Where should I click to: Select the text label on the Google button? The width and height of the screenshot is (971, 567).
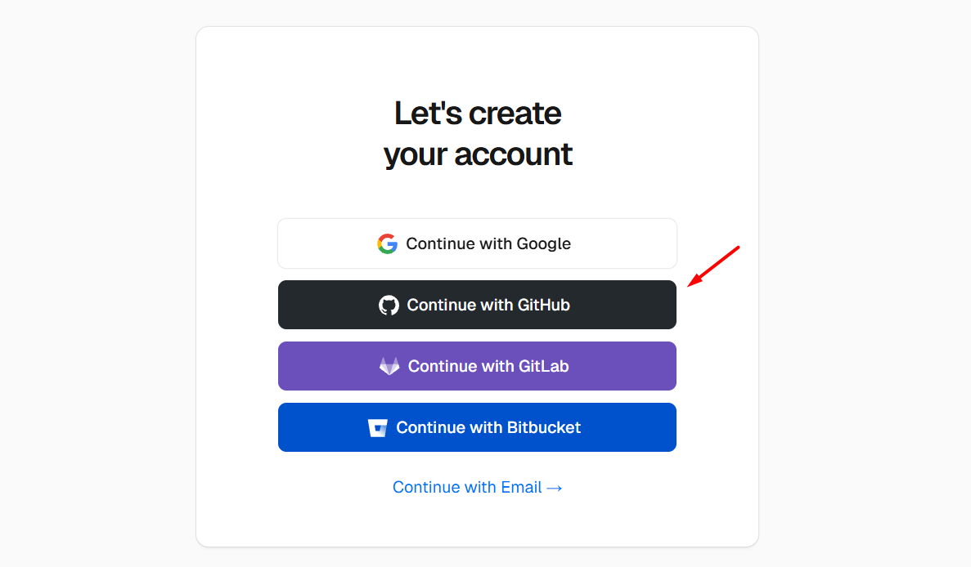tap(488, 243)
